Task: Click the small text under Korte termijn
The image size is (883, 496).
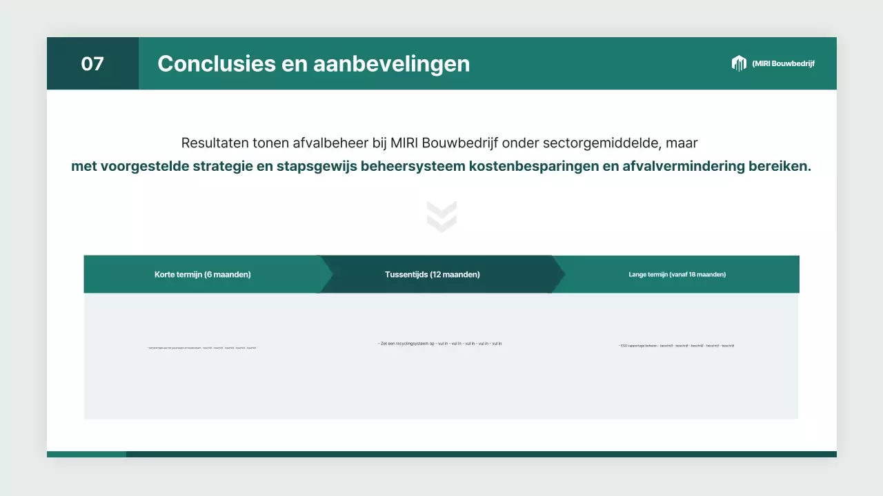Action: (202, 348)
